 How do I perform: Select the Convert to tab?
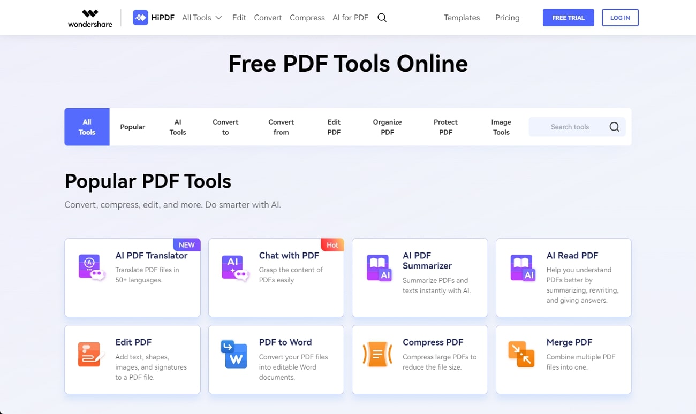click(x=225, y=127)
